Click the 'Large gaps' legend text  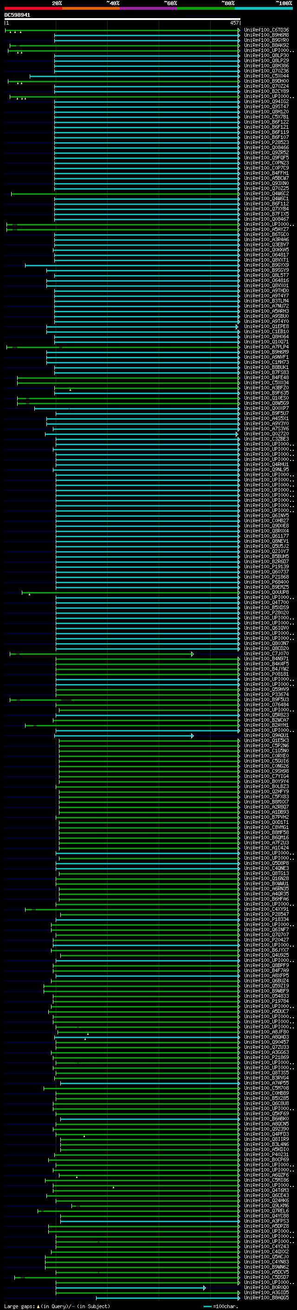click(x=19, y=1306)
